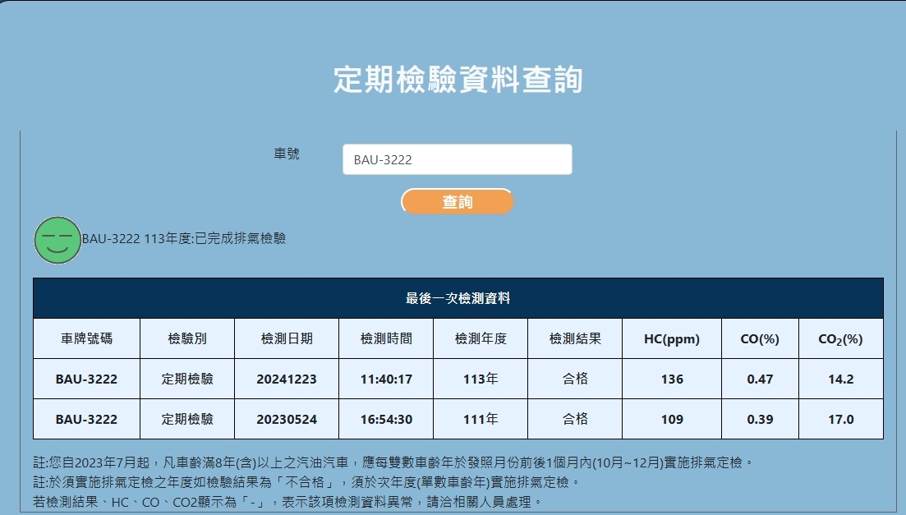
Task: Select the 檢測日期 column header
Action: 286,338
